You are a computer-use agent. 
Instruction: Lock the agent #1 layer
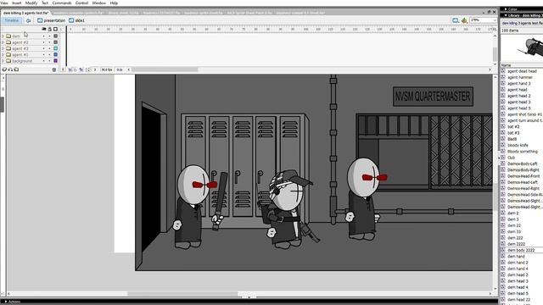(x=49, y=54)
